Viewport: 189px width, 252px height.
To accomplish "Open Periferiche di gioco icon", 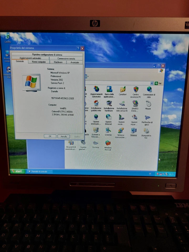I will pos(147,120).
